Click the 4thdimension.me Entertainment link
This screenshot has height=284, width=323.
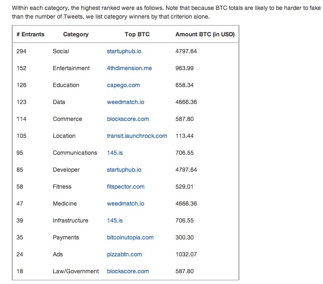tap(129, 68)
